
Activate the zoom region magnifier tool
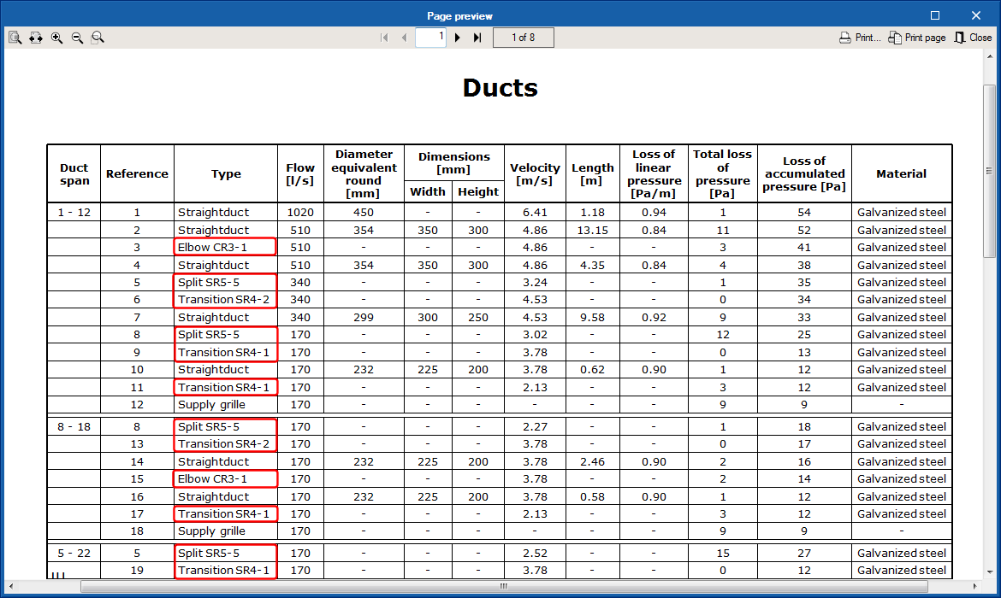[x=97, y=37]
